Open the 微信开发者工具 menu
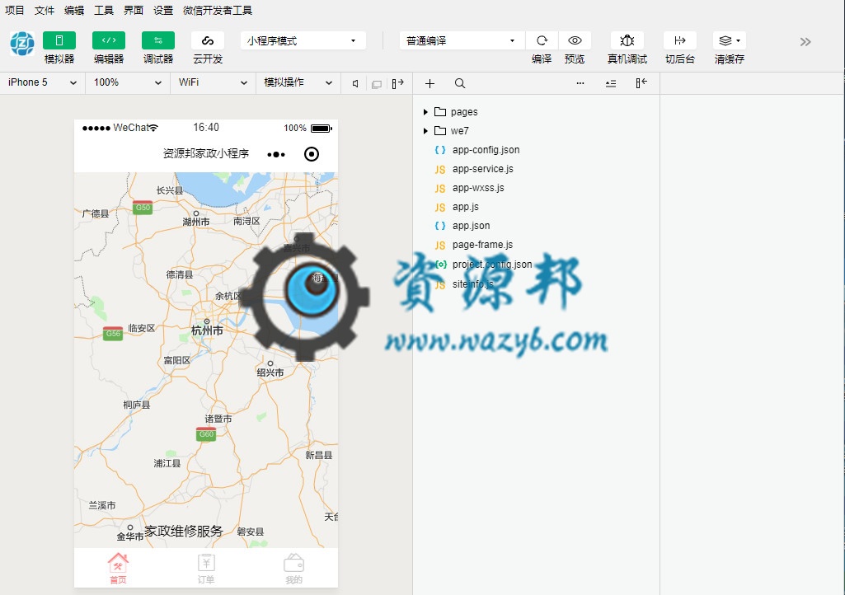The width and height of the screenshot is (845, 595). (x=217, y=10)
